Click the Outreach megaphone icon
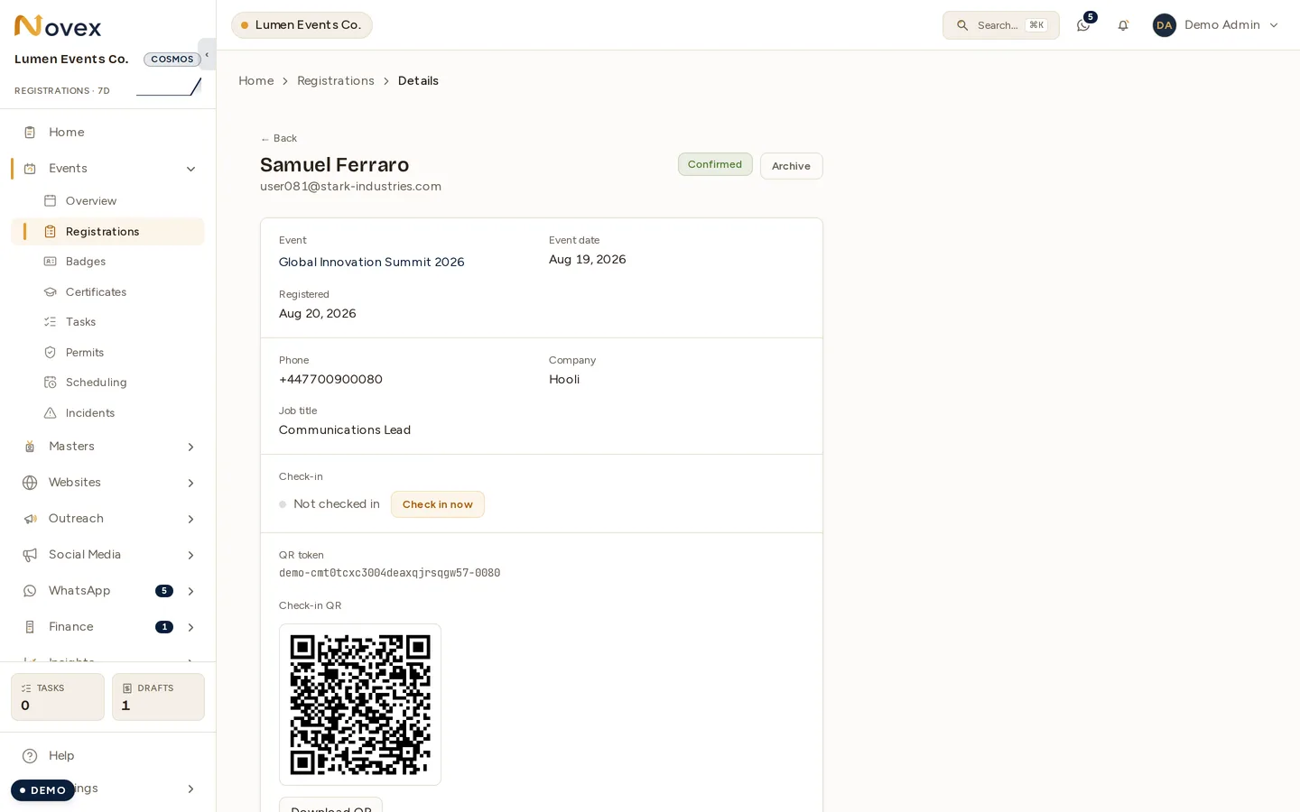 [30, 519]
